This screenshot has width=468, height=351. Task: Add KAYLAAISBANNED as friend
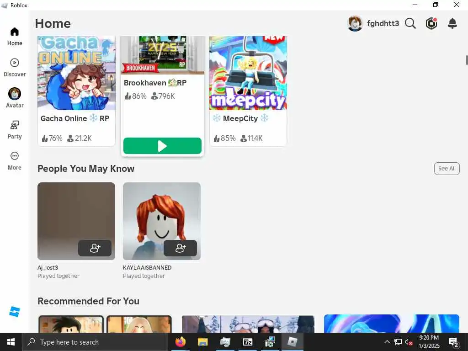[180, 248]
